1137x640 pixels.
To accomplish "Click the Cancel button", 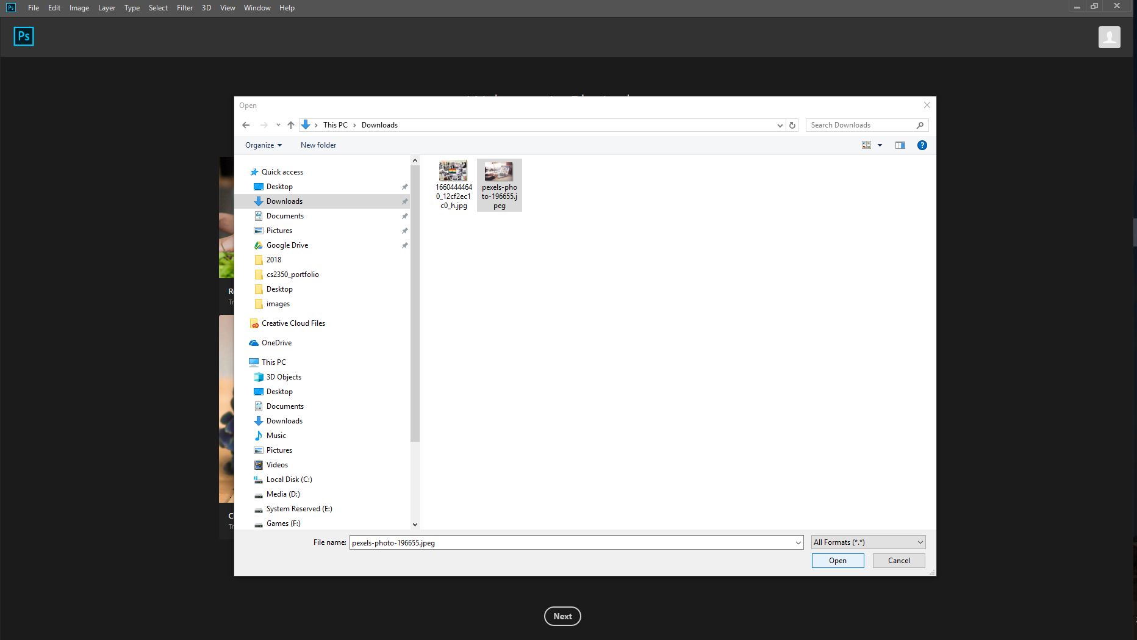I will tap(898, 560).
